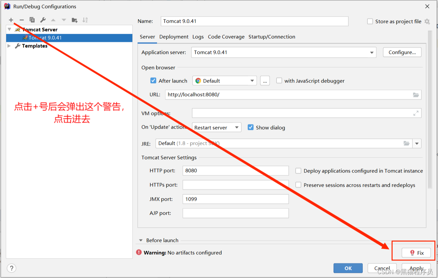Screen dimensions: 438x278
Task: Switch to the Server tab
Action: 147,37
